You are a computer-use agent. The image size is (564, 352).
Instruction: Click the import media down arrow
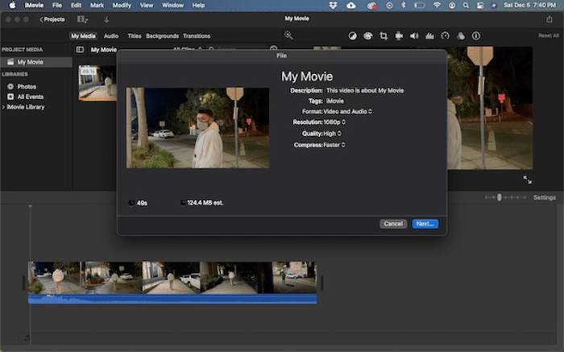(106, 19)
